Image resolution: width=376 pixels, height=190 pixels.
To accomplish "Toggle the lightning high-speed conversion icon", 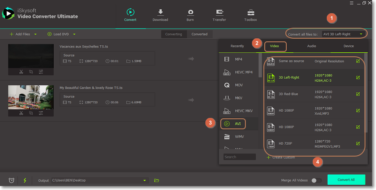I will [25, 180].
